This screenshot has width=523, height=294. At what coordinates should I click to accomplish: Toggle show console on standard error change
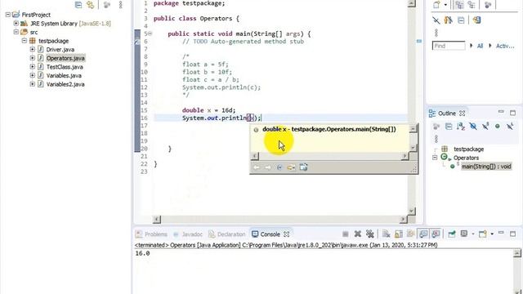point(436,234)
